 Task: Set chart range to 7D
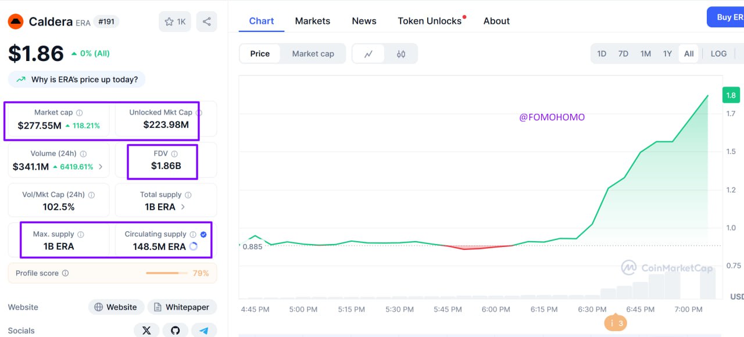coord(623,53)
